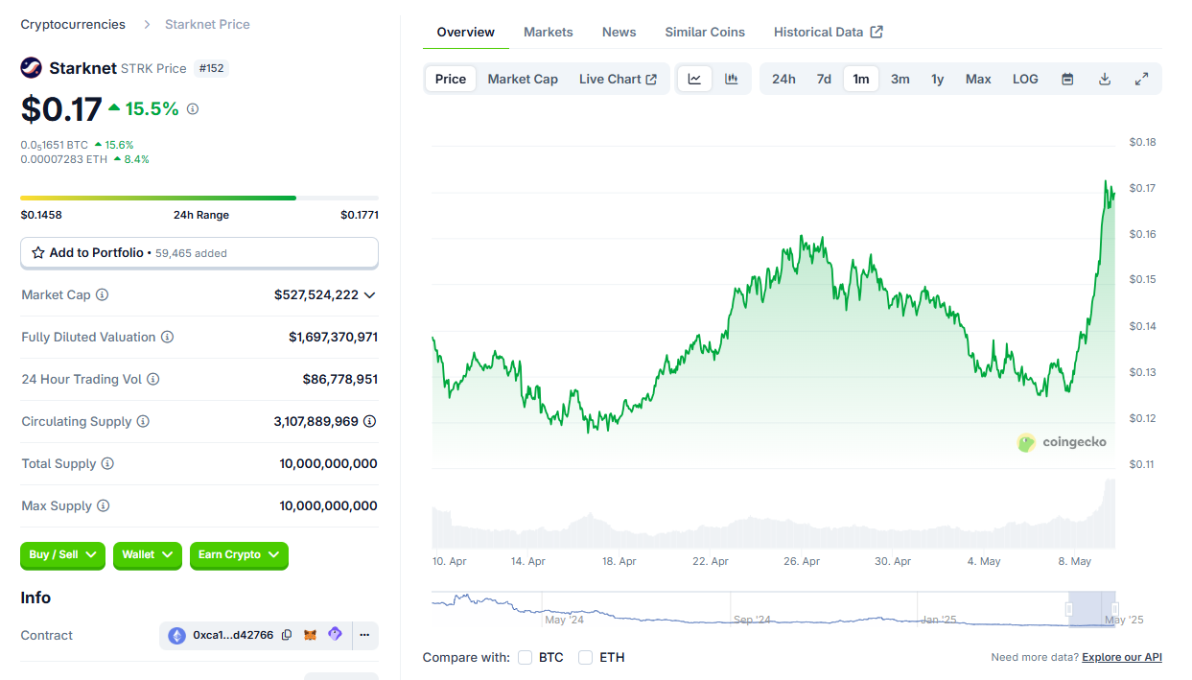The width and height of the screenshot is (1192, 680).
Task: Open the Earn Crypto dropdown
Action: pos(239,554)
